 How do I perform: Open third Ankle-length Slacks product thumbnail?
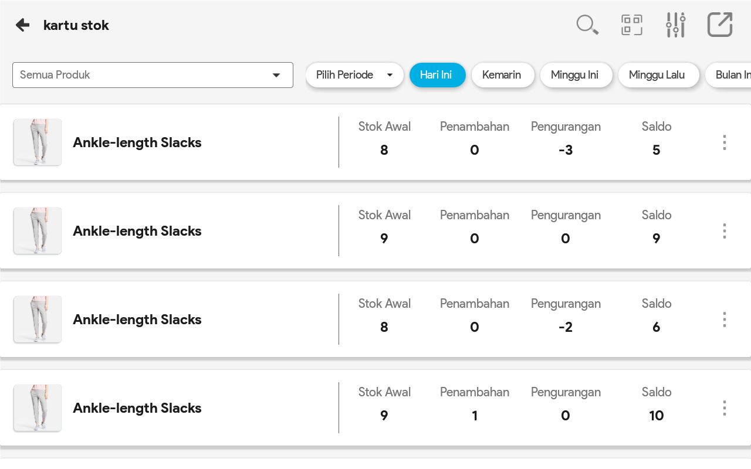pyautogui.click(x=38, y=320)
